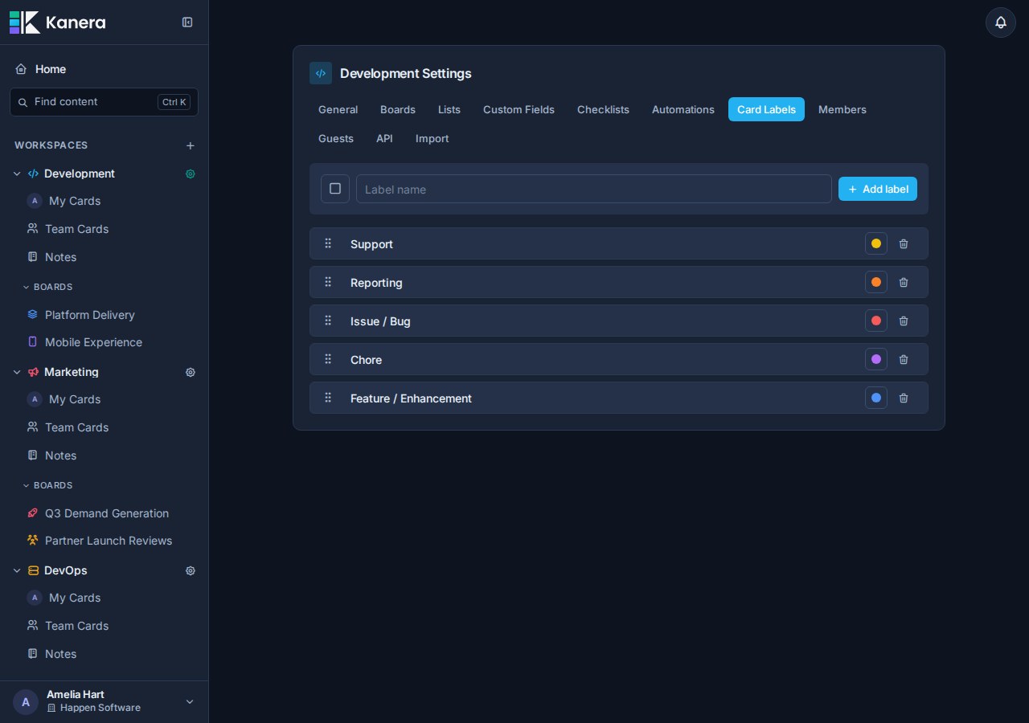This screenshot has height=723, width=1029.
Task: Collapse the Marketing workspace
Action: click(17, 372)
